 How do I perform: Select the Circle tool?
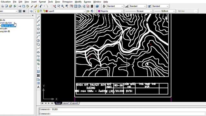coord(38,41)
